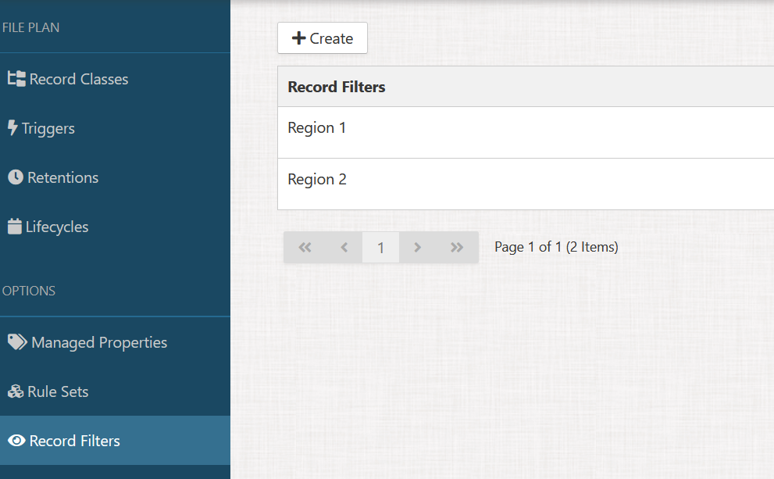The height and width of the screenshot is (479, 774).
Task: Open the Region 2 record filter
Action: [317, 179]
